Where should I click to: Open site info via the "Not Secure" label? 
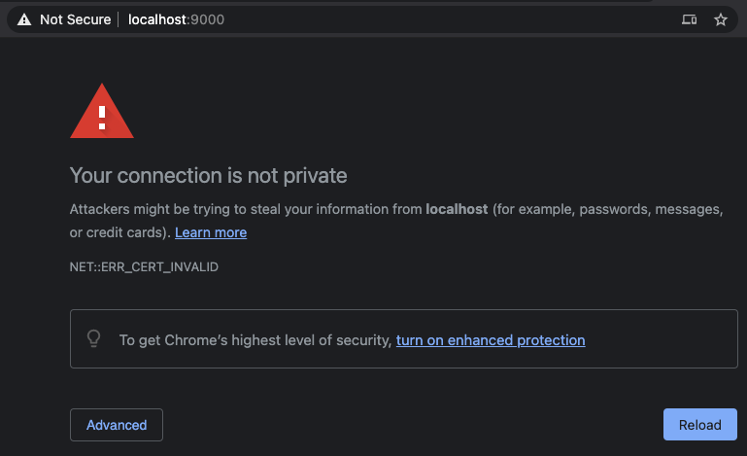coord(75,19)
